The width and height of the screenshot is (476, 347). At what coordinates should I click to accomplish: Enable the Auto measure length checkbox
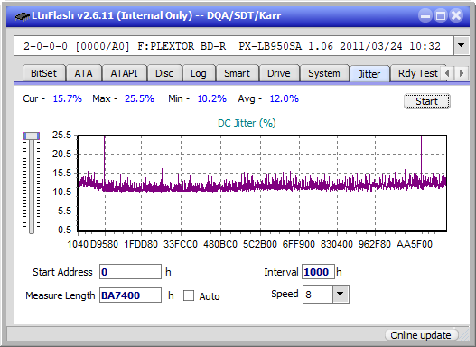(189, 295)
